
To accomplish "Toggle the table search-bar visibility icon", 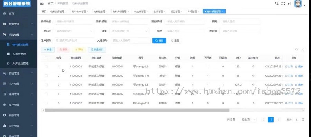I will click(296, 50).
